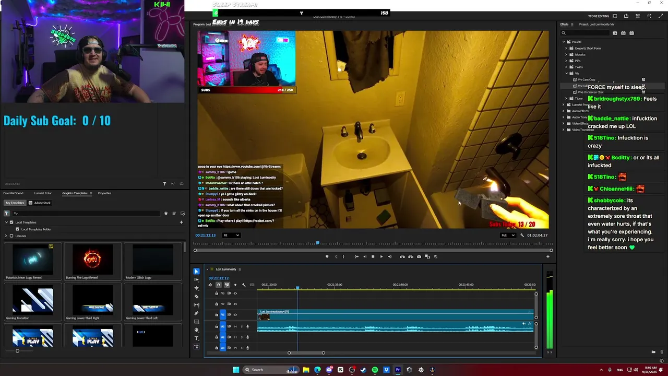Select the Track Select Forward tool

(x=196, y=279)
